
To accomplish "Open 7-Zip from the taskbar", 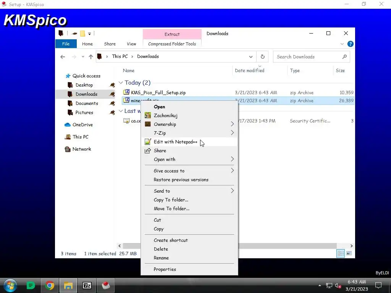I will coord(87,285).
